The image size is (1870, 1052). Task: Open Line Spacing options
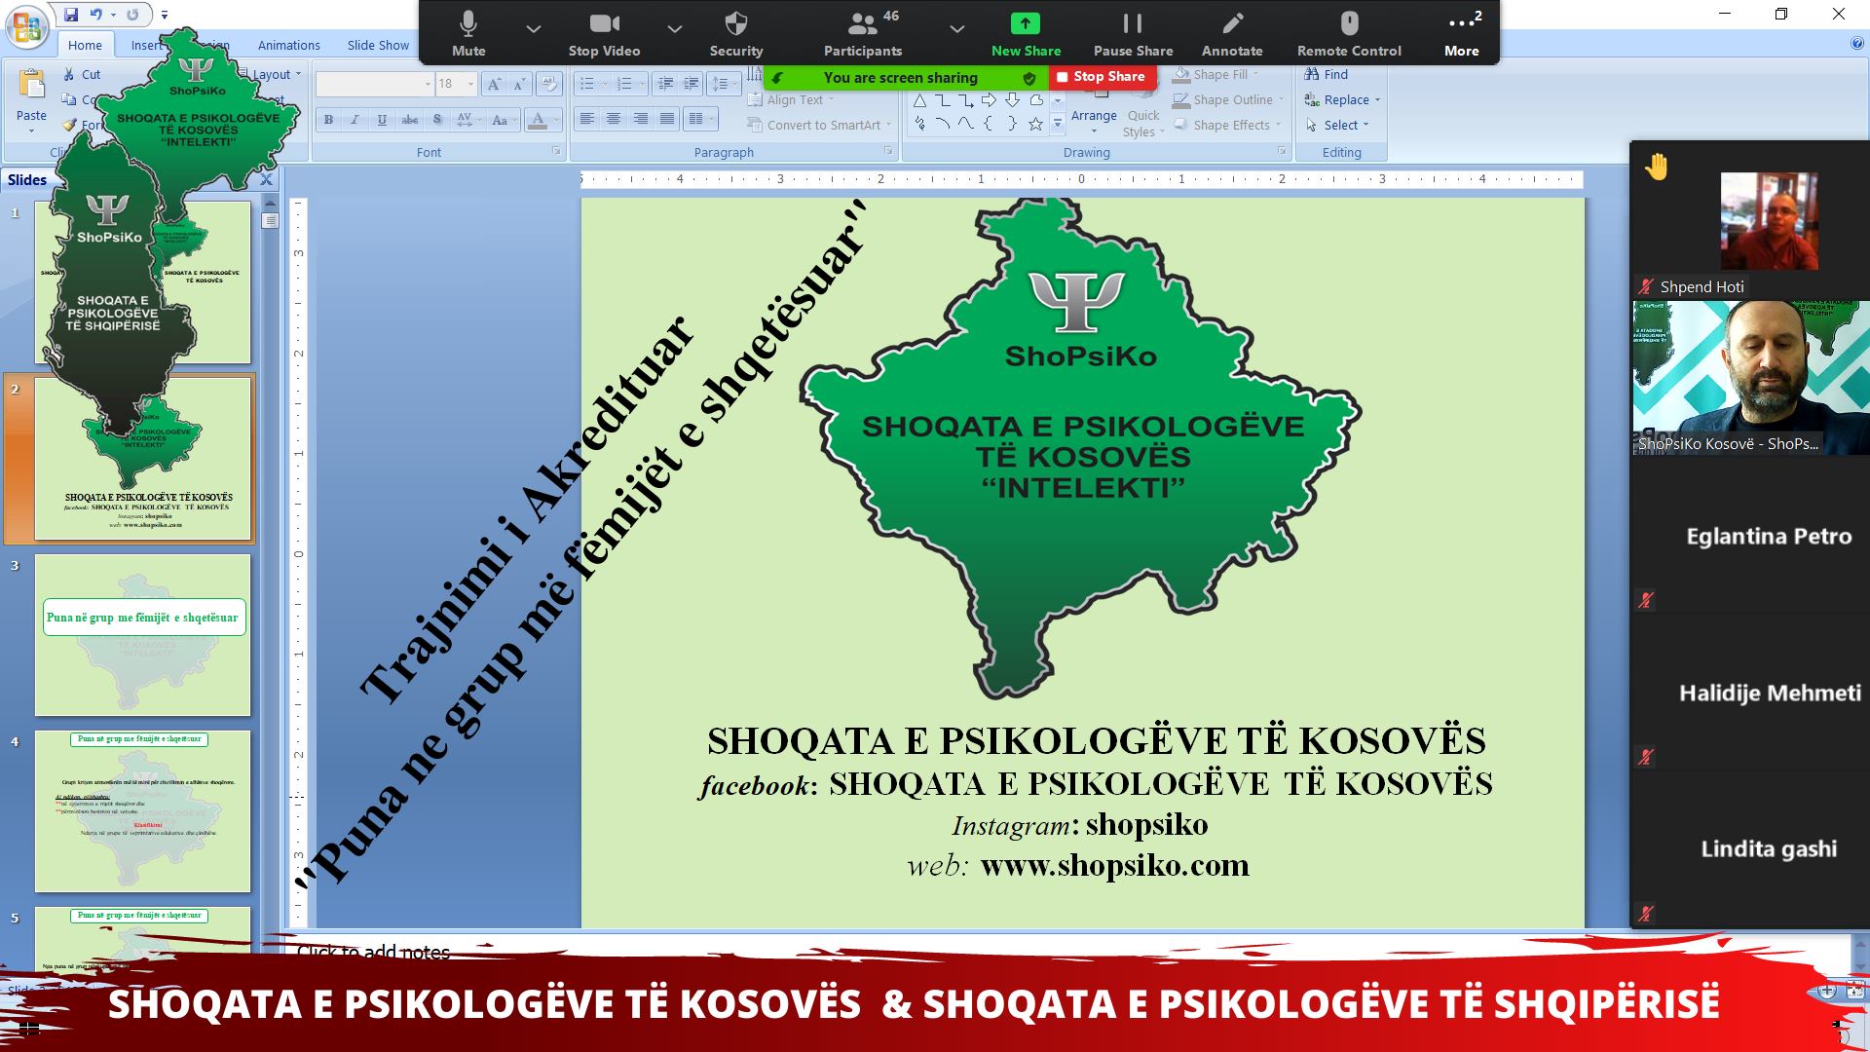[723, 84]
